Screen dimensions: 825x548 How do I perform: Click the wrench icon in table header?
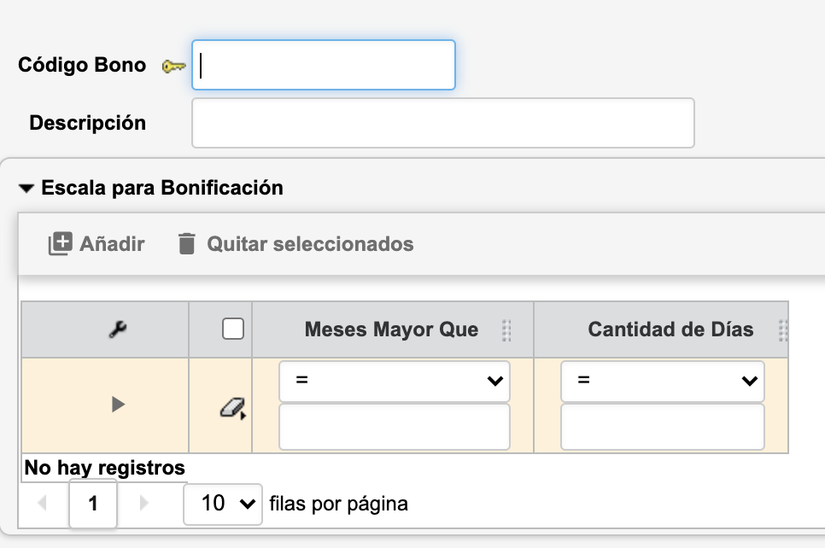point(118,329)
